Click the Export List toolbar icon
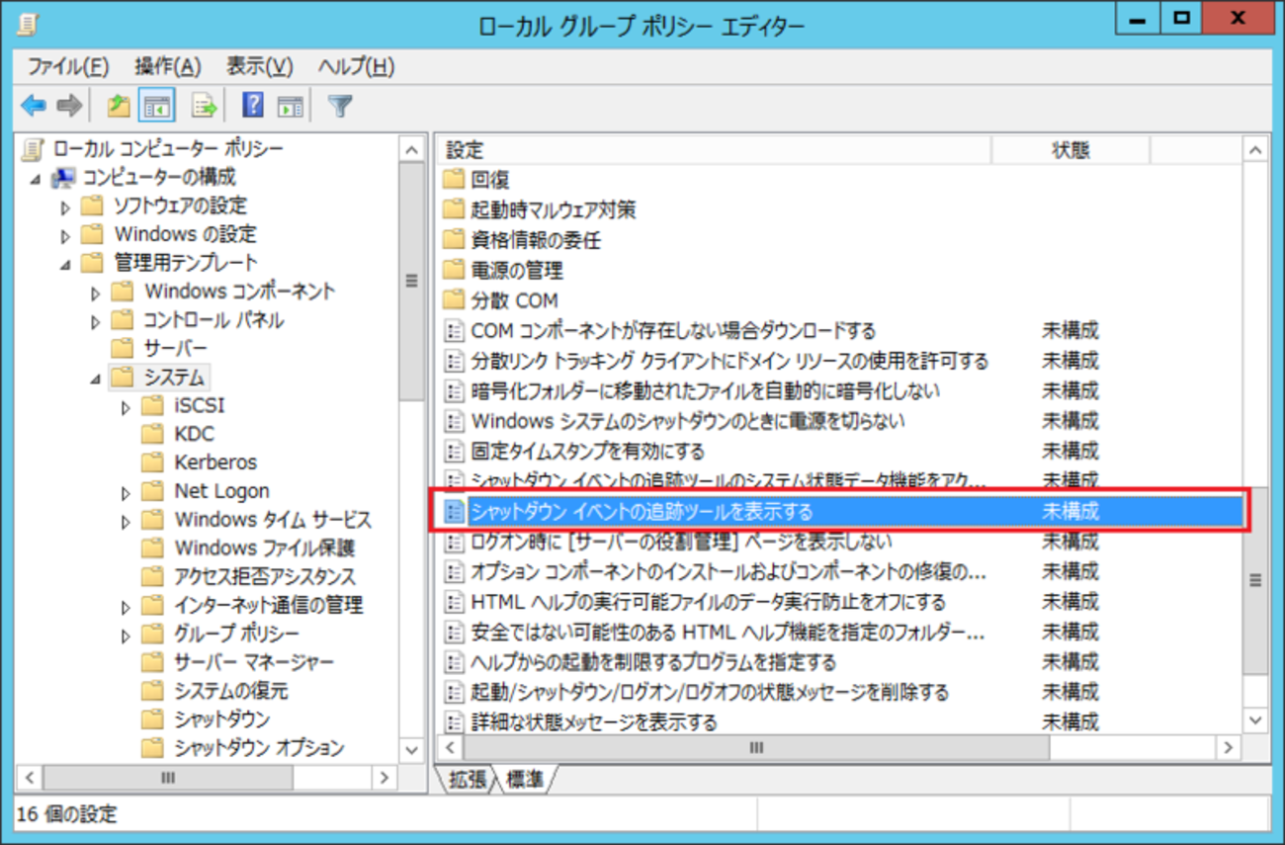This screenshot has height=845, width=1285. coord(204,106)
